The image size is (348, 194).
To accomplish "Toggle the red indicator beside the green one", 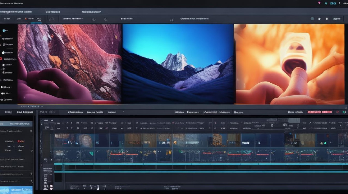I will tap(337, 112).
